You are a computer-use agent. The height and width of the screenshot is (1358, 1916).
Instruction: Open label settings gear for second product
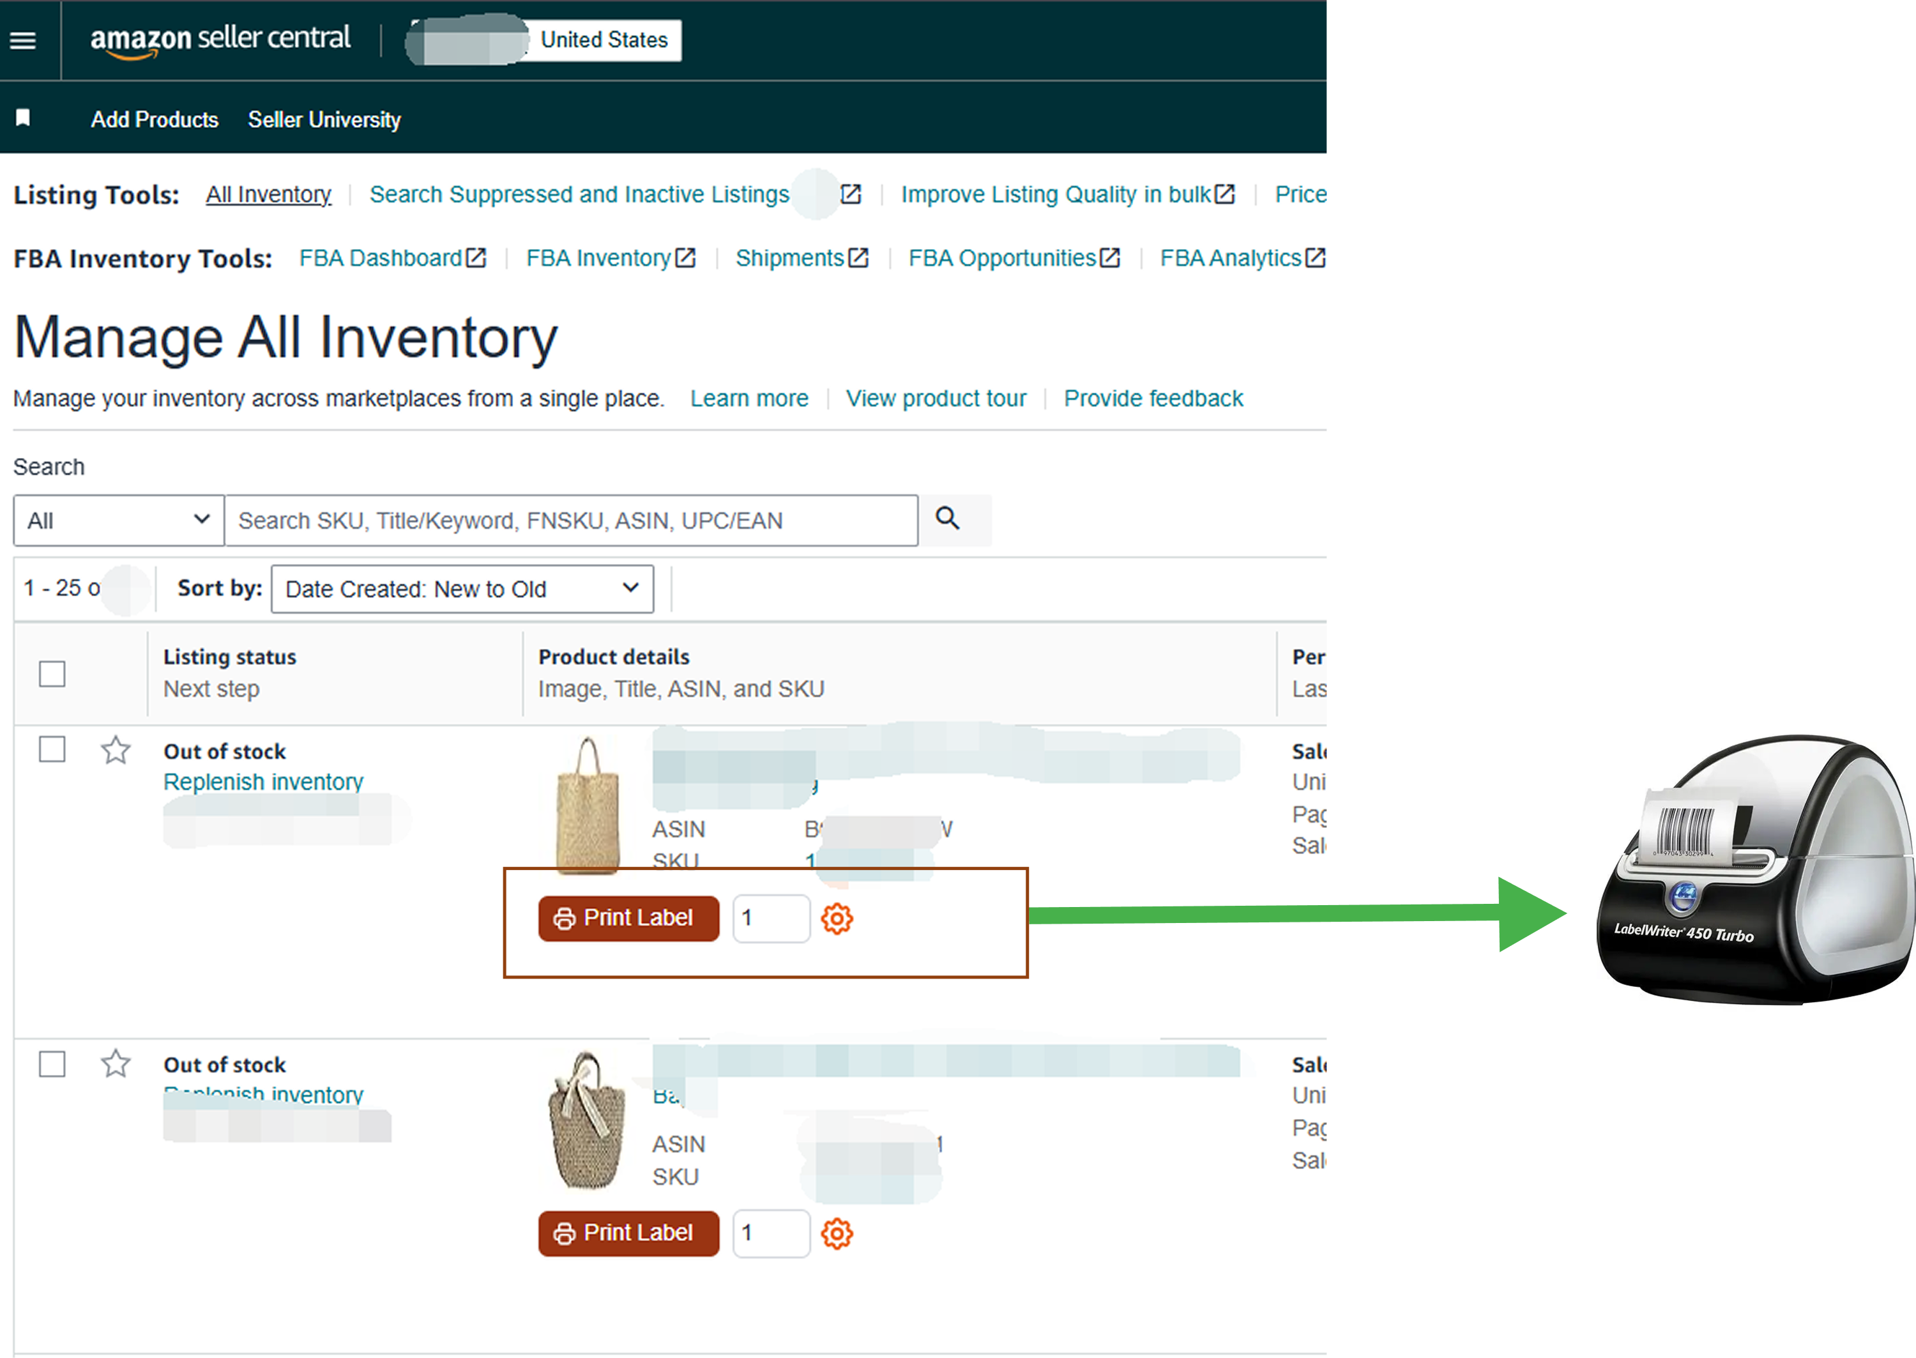coord(836,1233)
